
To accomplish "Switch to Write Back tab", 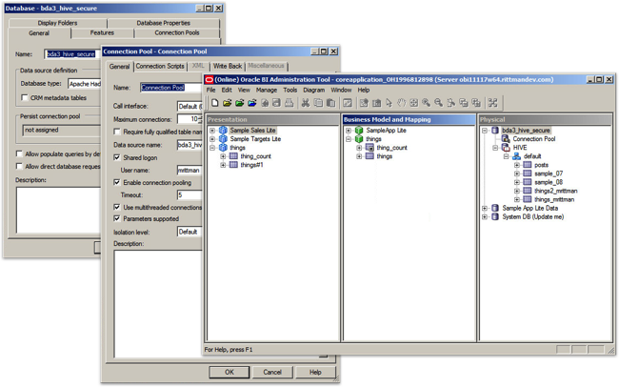I will coord(228,66).
